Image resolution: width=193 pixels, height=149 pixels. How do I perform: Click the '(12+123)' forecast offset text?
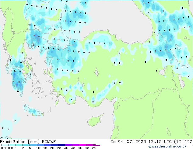click(184, 142)
